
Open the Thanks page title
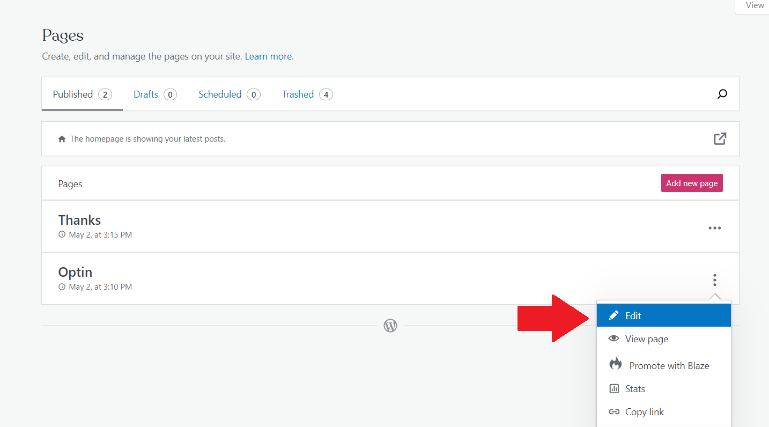[x=79, y=220]
